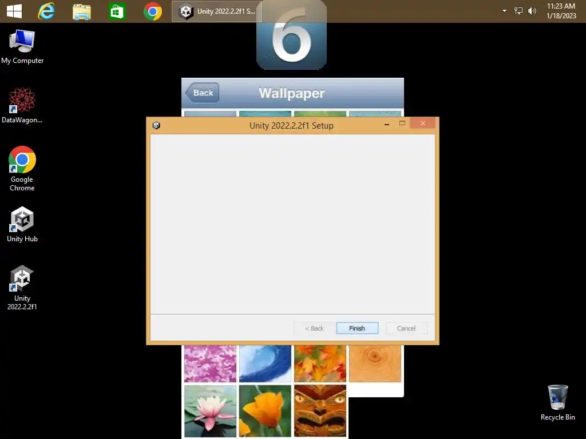Open File Explorer from taskbar
The image size is (586, 439).
tap(81, 11)
